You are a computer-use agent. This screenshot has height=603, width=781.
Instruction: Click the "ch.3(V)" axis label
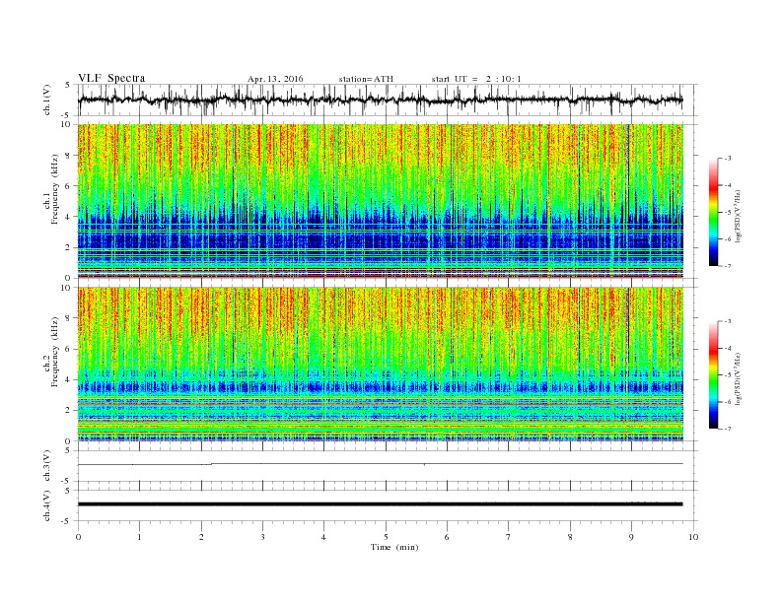click(x=47, y=466)
